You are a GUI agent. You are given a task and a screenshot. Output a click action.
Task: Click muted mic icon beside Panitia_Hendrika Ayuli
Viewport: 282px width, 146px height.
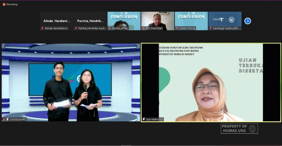click(76, 28)
